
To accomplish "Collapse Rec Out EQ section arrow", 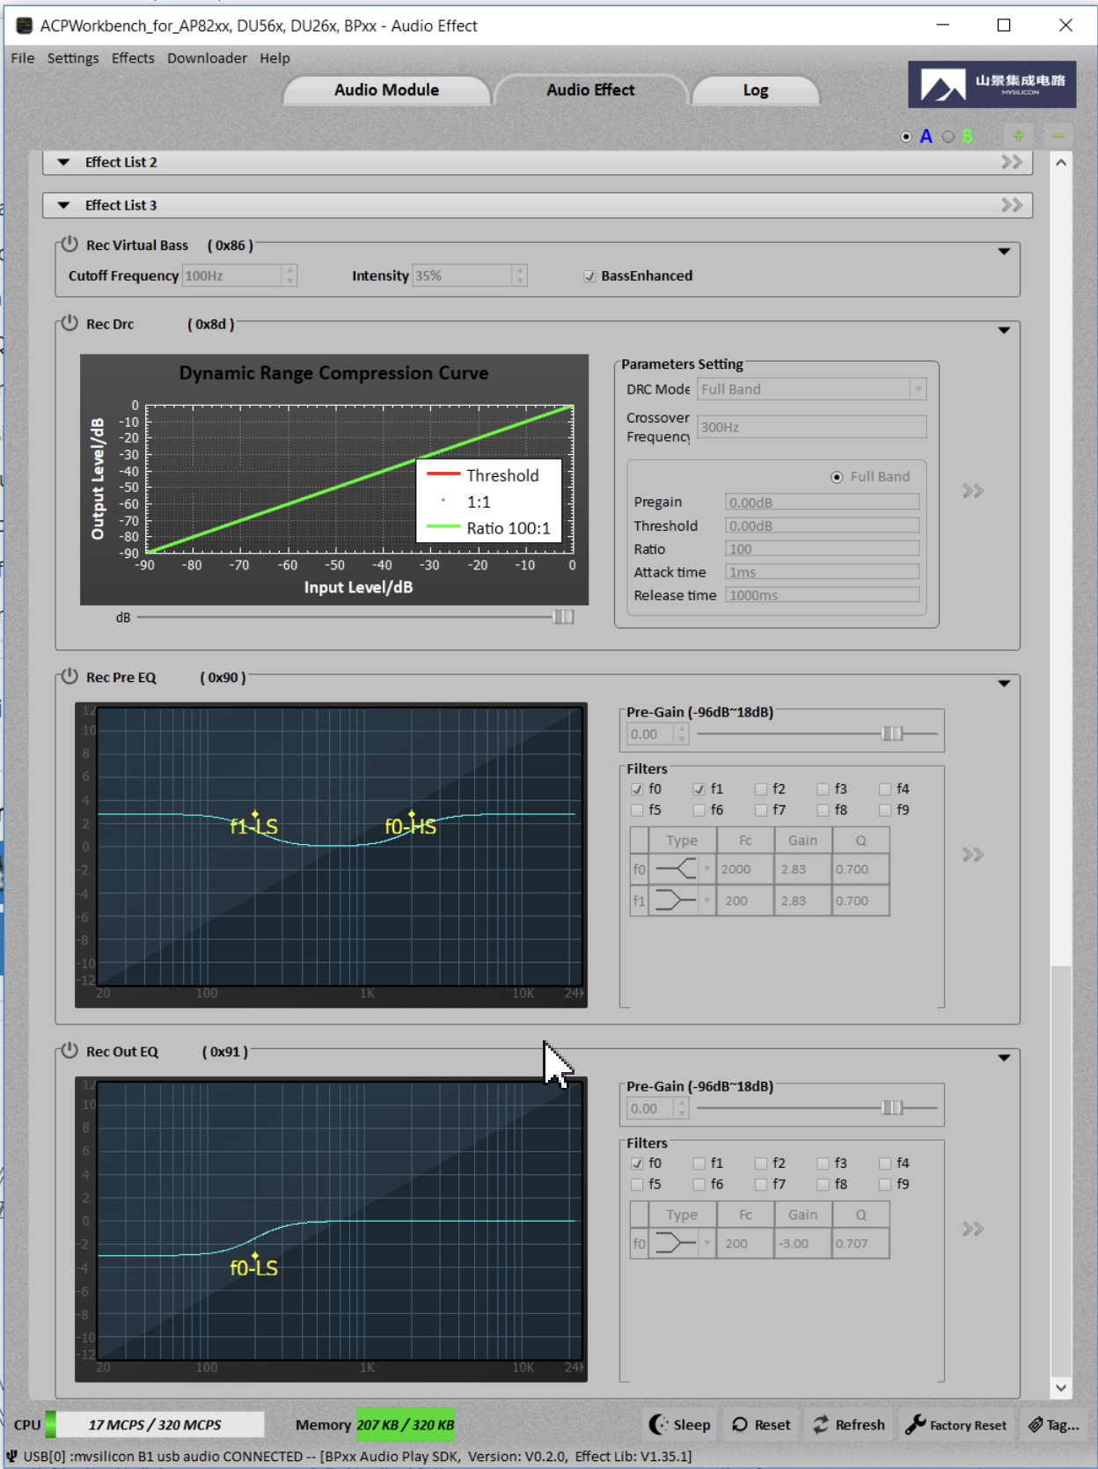I will pos(1004,1058).
